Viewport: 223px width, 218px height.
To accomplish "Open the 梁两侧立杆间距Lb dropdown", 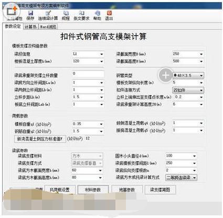I will (x=88, y=90).
